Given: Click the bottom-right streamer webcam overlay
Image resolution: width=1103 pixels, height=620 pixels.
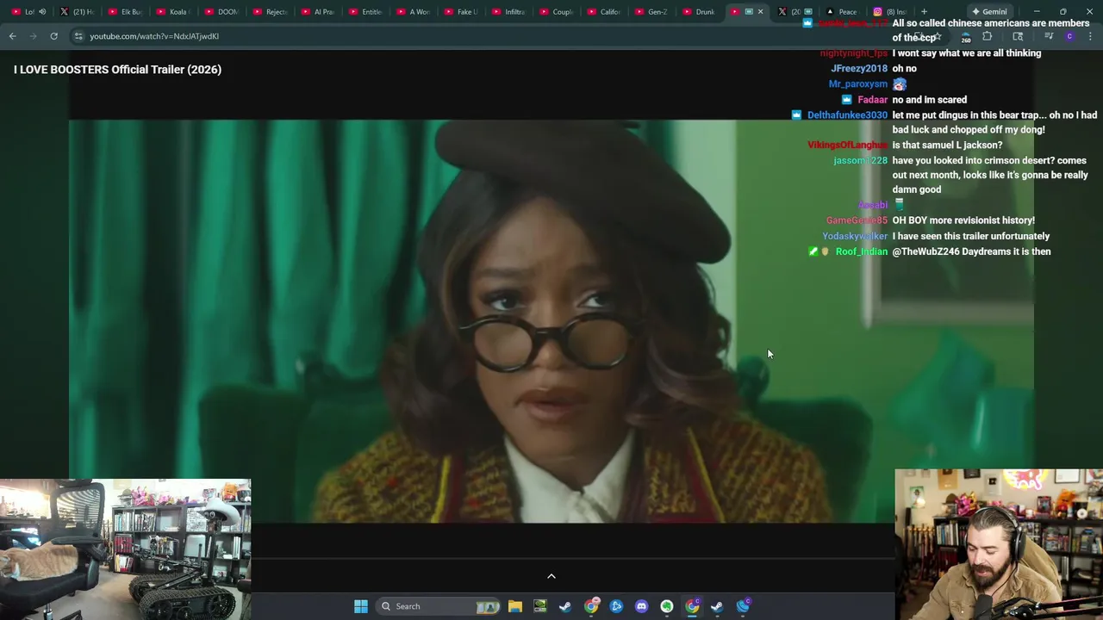Looking at the screenshot, I should coord(999,544).
